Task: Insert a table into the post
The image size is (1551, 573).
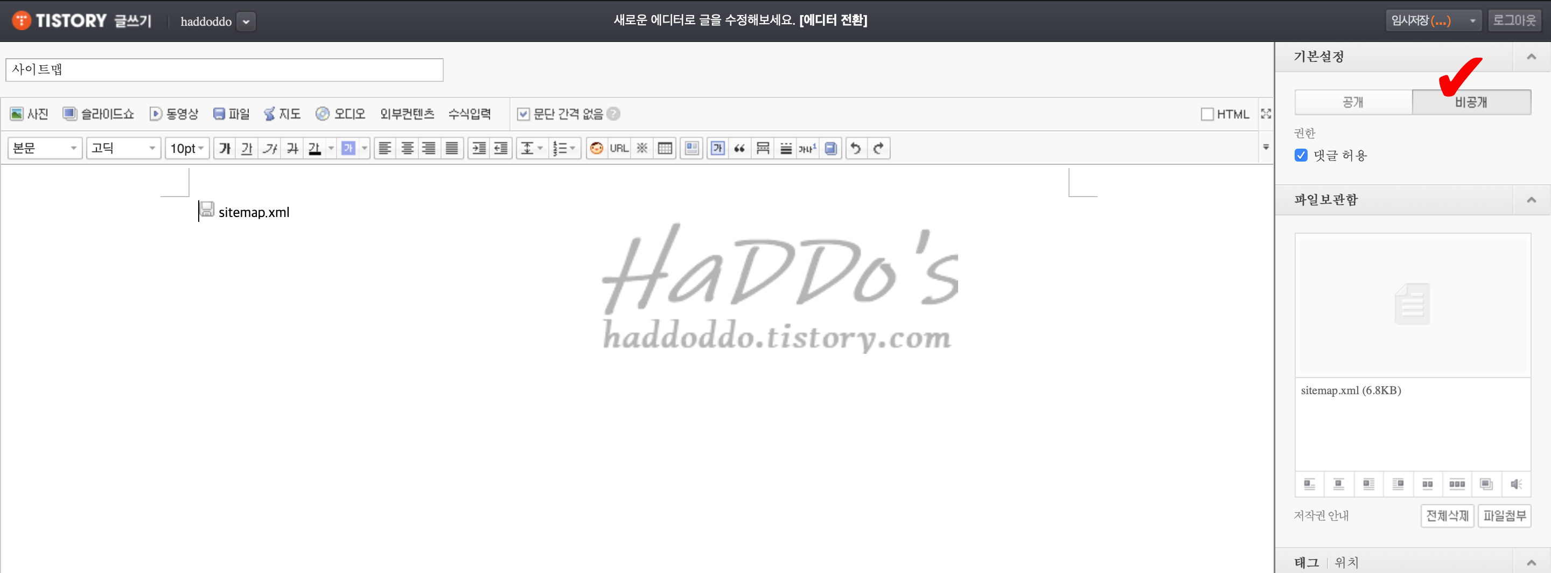Action: pyautogui.click(x=665, y=148)
